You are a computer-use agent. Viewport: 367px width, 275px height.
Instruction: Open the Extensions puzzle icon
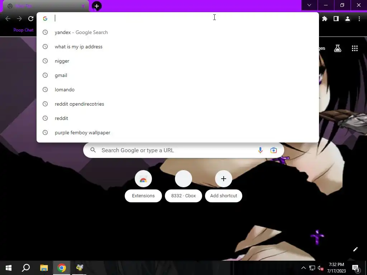point(325,19)
